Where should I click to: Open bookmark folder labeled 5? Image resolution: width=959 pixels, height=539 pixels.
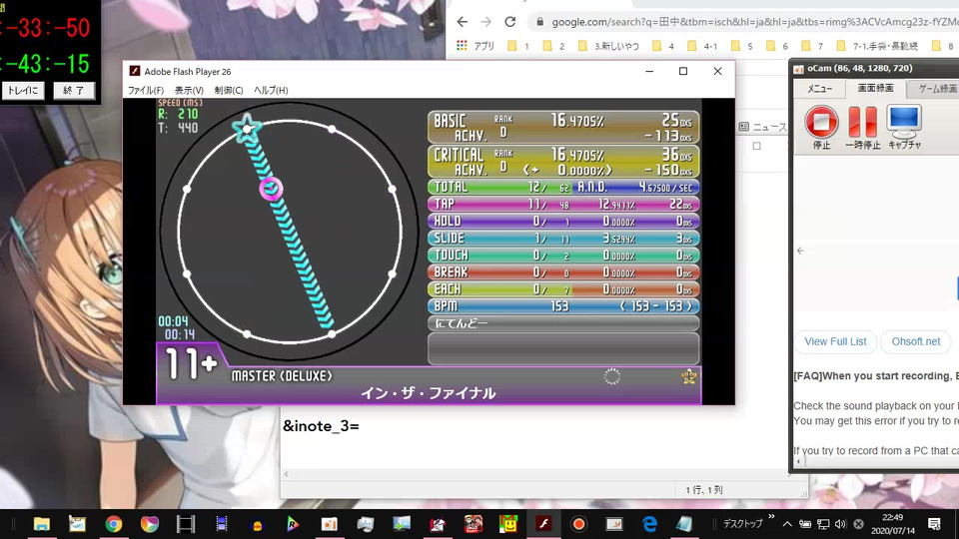point(742,46)
